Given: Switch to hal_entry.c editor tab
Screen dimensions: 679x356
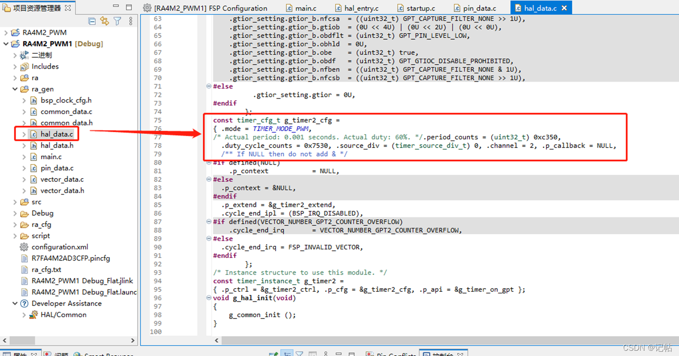Looking at the screenshot, I should 356,8.
